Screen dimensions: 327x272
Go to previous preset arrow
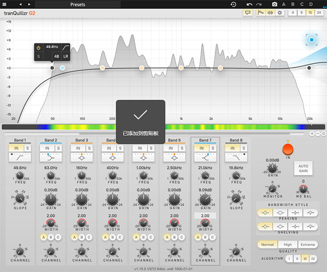20,5
